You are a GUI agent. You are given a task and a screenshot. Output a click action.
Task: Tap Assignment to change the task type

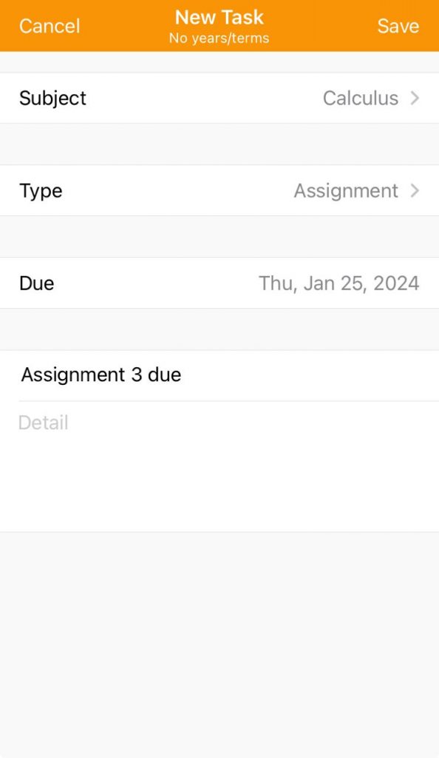pos(346,190)
